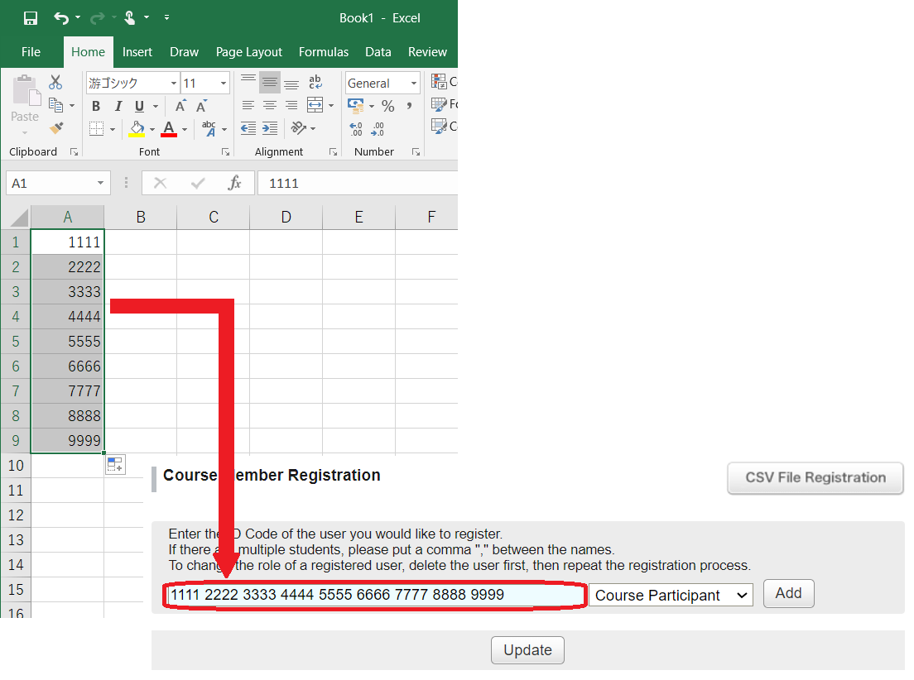Open Customize Quick Access Toolbar dropdown

tap(166, 18)
